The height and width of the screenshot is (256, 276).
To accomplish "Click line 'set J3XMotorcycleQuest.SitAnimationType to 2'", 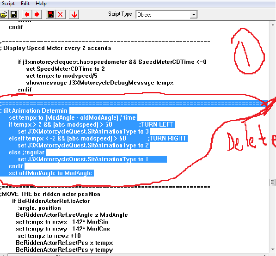I will 83,146.
